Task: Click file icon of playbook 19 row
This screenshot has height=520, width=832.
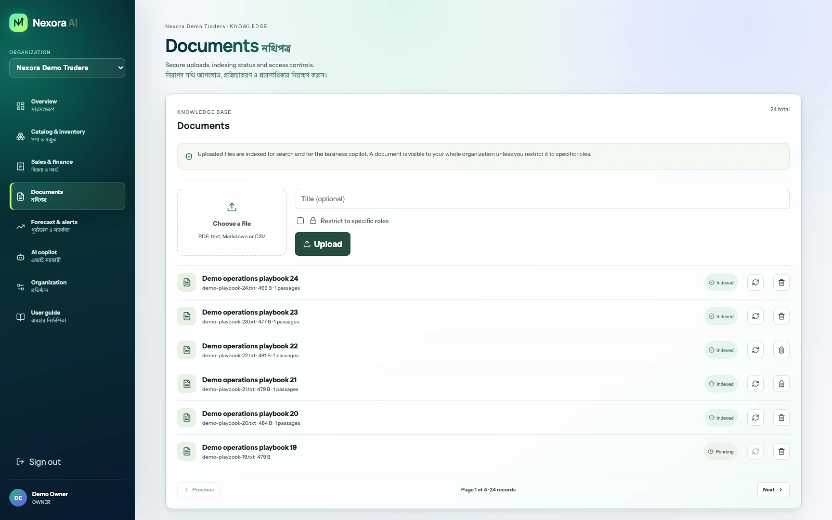Action: 187,451
